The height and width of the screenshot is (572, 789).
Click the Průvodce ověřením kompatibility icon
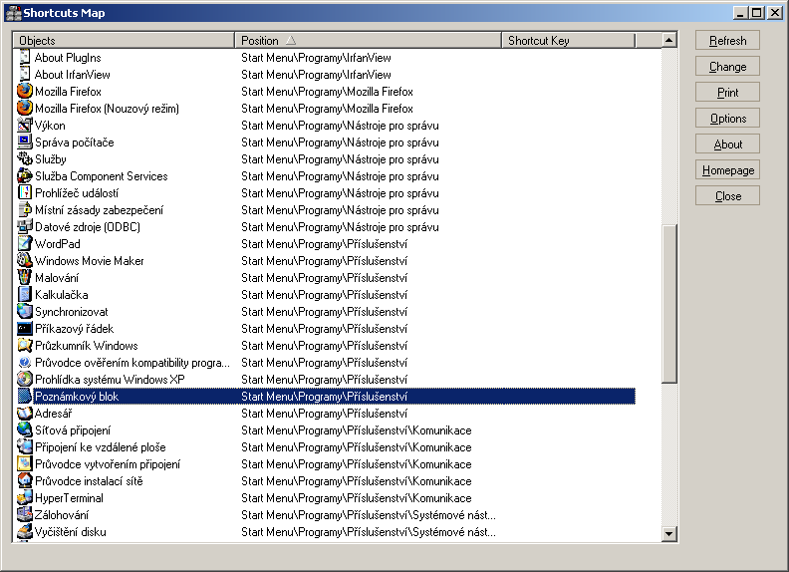click(x=25, y=362)
